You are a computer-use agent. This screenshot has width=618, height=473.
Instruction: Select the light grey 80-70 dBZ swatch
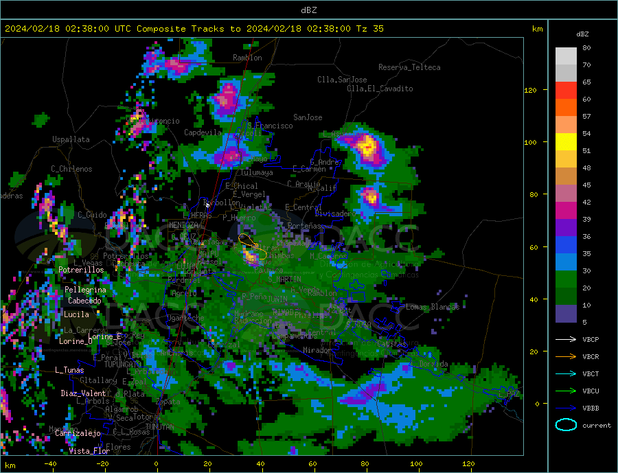(x=566, y=56)
